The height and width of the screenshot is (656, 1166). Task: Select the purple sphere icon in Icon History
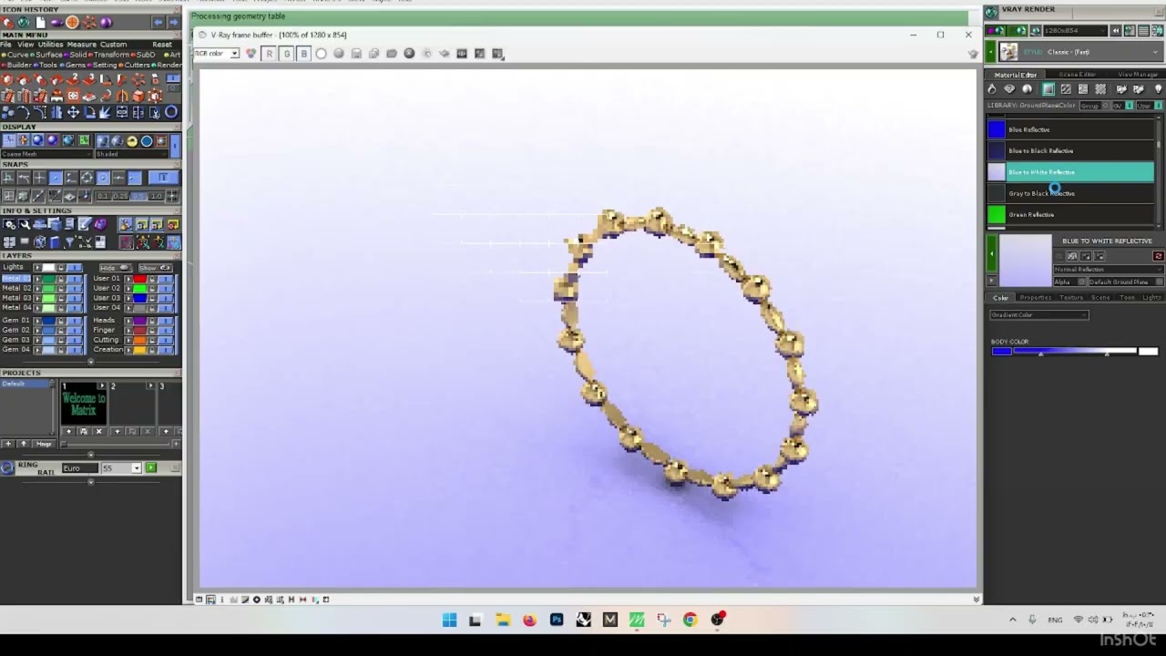(x=106, y=22)
